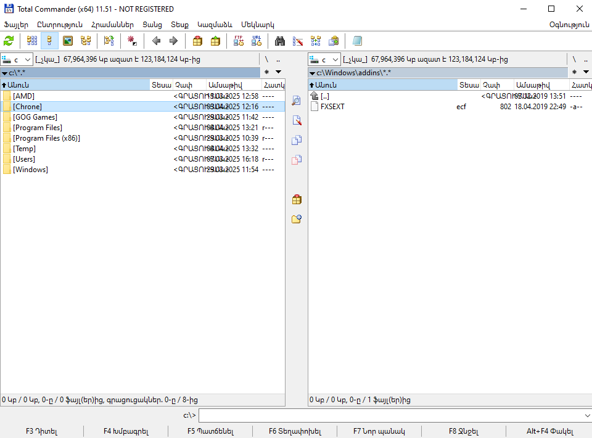
Task: Sort right panel by Չափ column
Action: tap(497, 85)
